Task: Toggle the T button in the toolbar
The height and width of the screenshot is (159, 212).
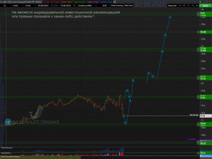Action: pyautogui.click(x=188, y=6)
